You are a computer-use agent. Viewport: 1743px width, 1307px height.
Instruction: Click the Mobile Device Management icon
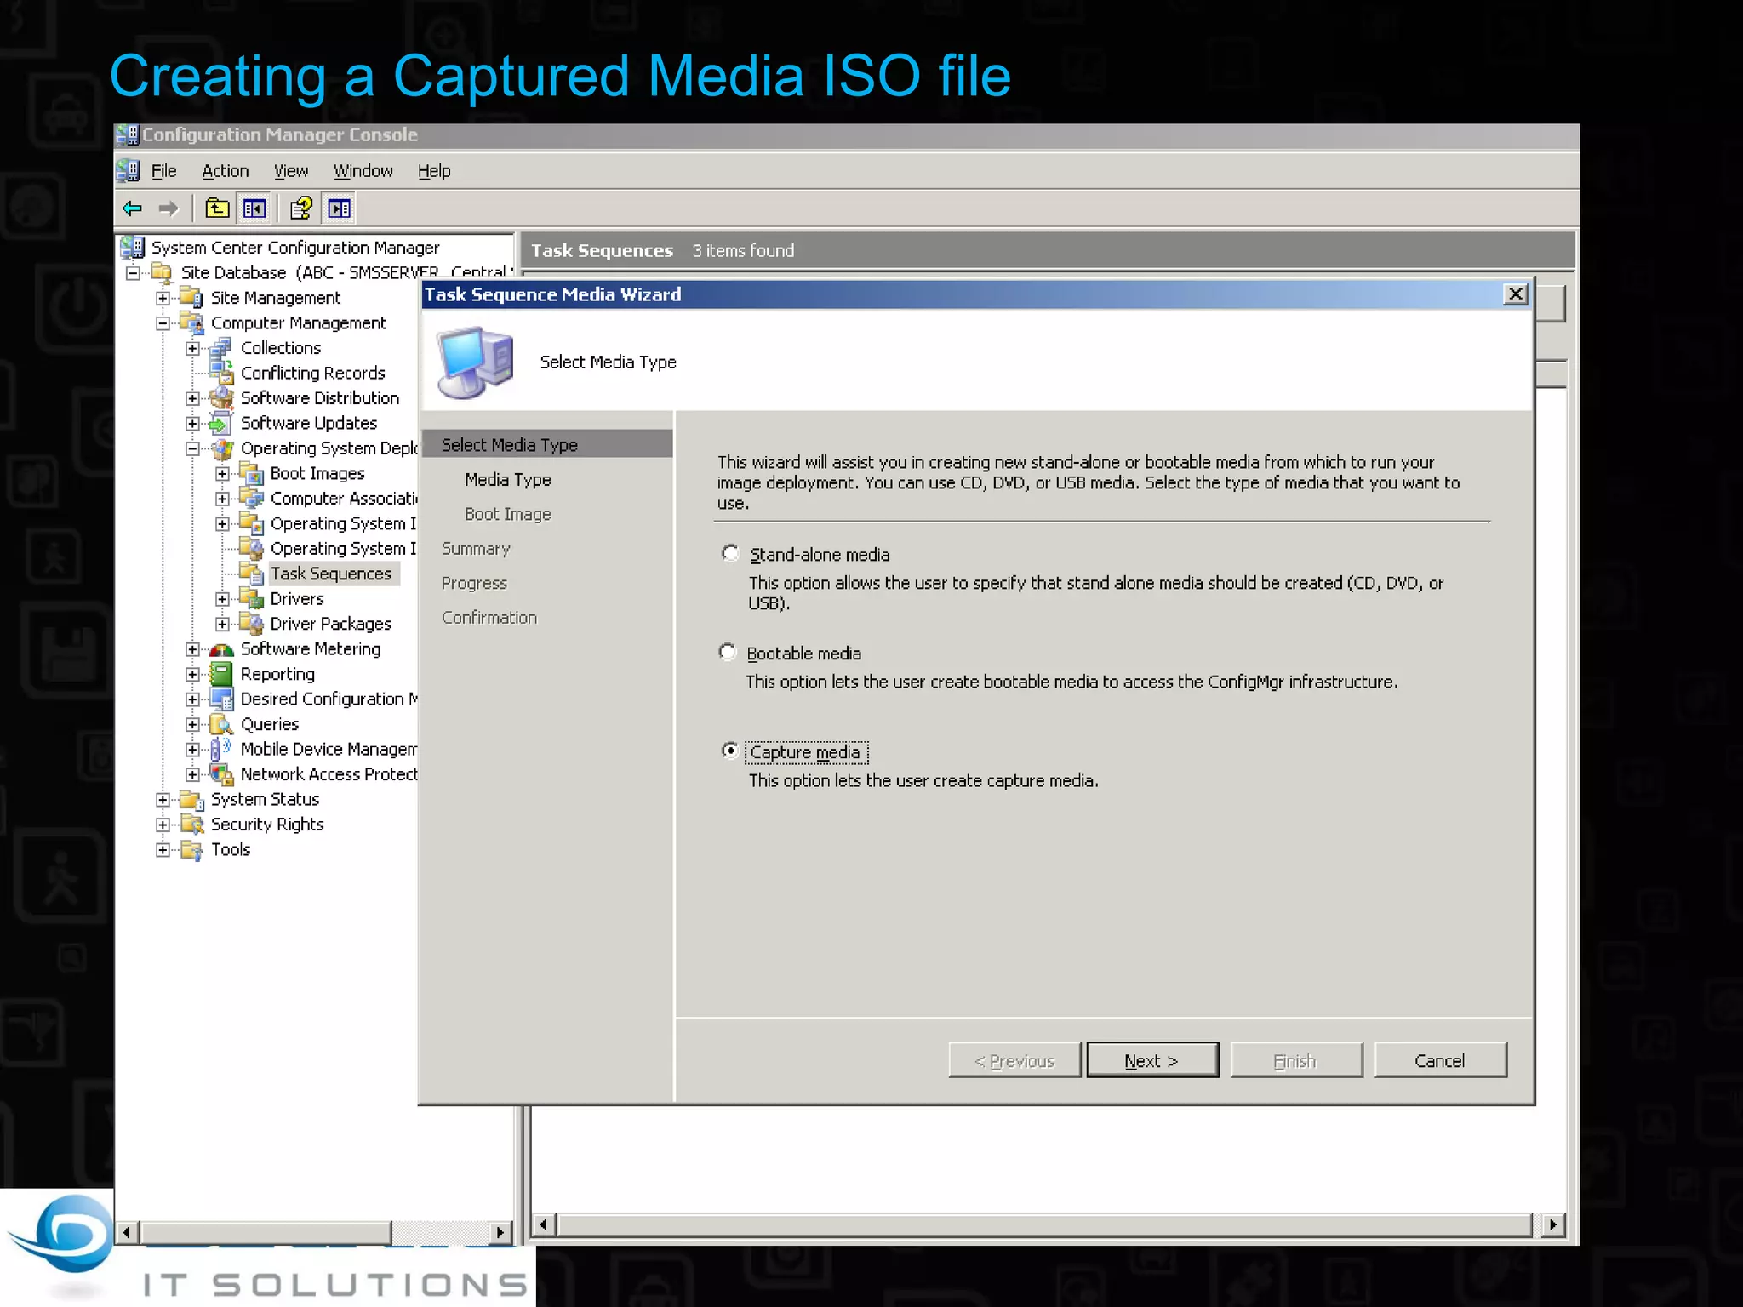coord(220,749)
